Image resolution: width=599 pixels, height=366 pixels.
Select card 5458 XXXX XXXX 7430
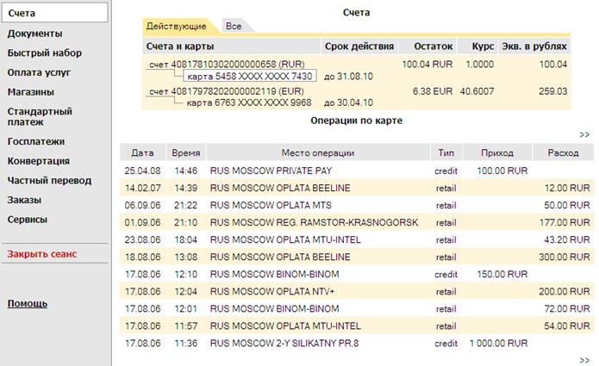[250, 77]
